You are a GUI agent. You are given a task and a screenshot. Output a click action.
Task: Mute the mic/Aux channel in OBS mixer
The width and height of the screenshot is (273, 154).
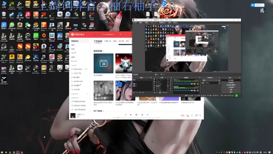coord(195,84)
